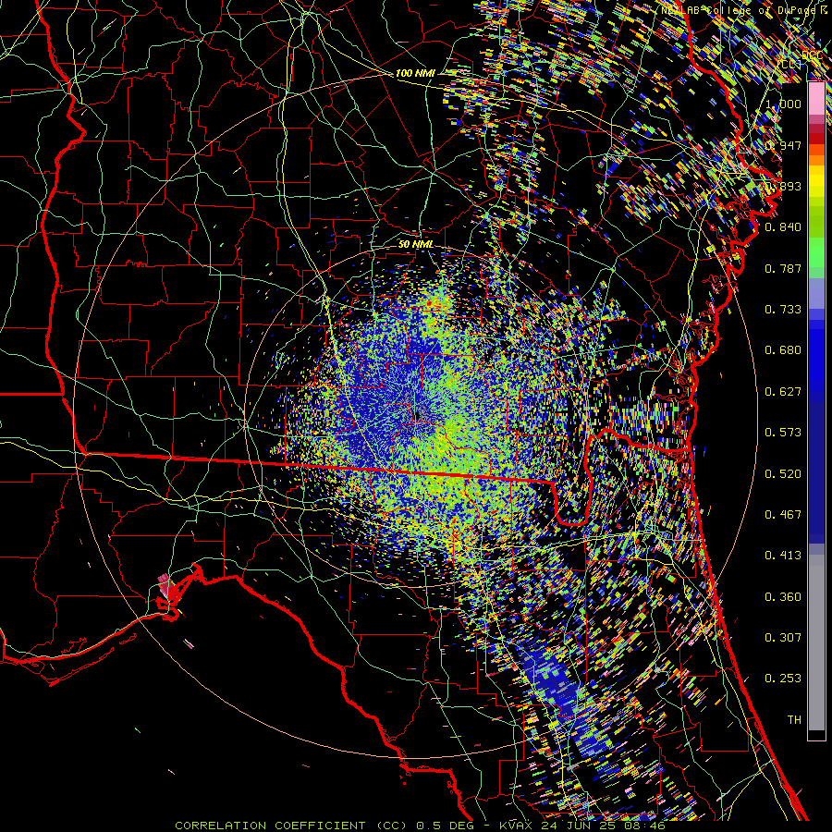Click the 0.307 legend value

(783, 638)
